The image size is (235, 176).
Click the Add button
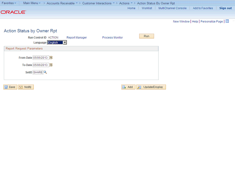pos(128,87)
